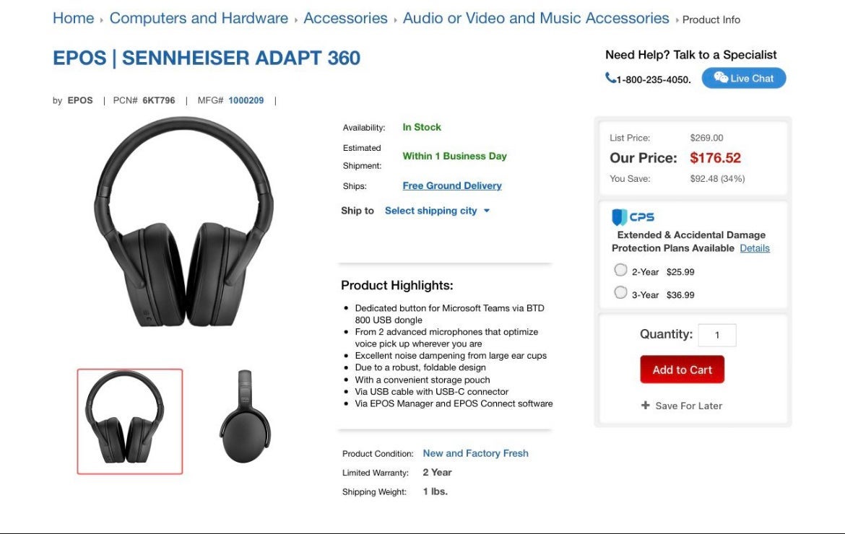Click the chat bubble icon in Live Chat
This screenshot has width=845, height=534.
(x=721, y=77)
